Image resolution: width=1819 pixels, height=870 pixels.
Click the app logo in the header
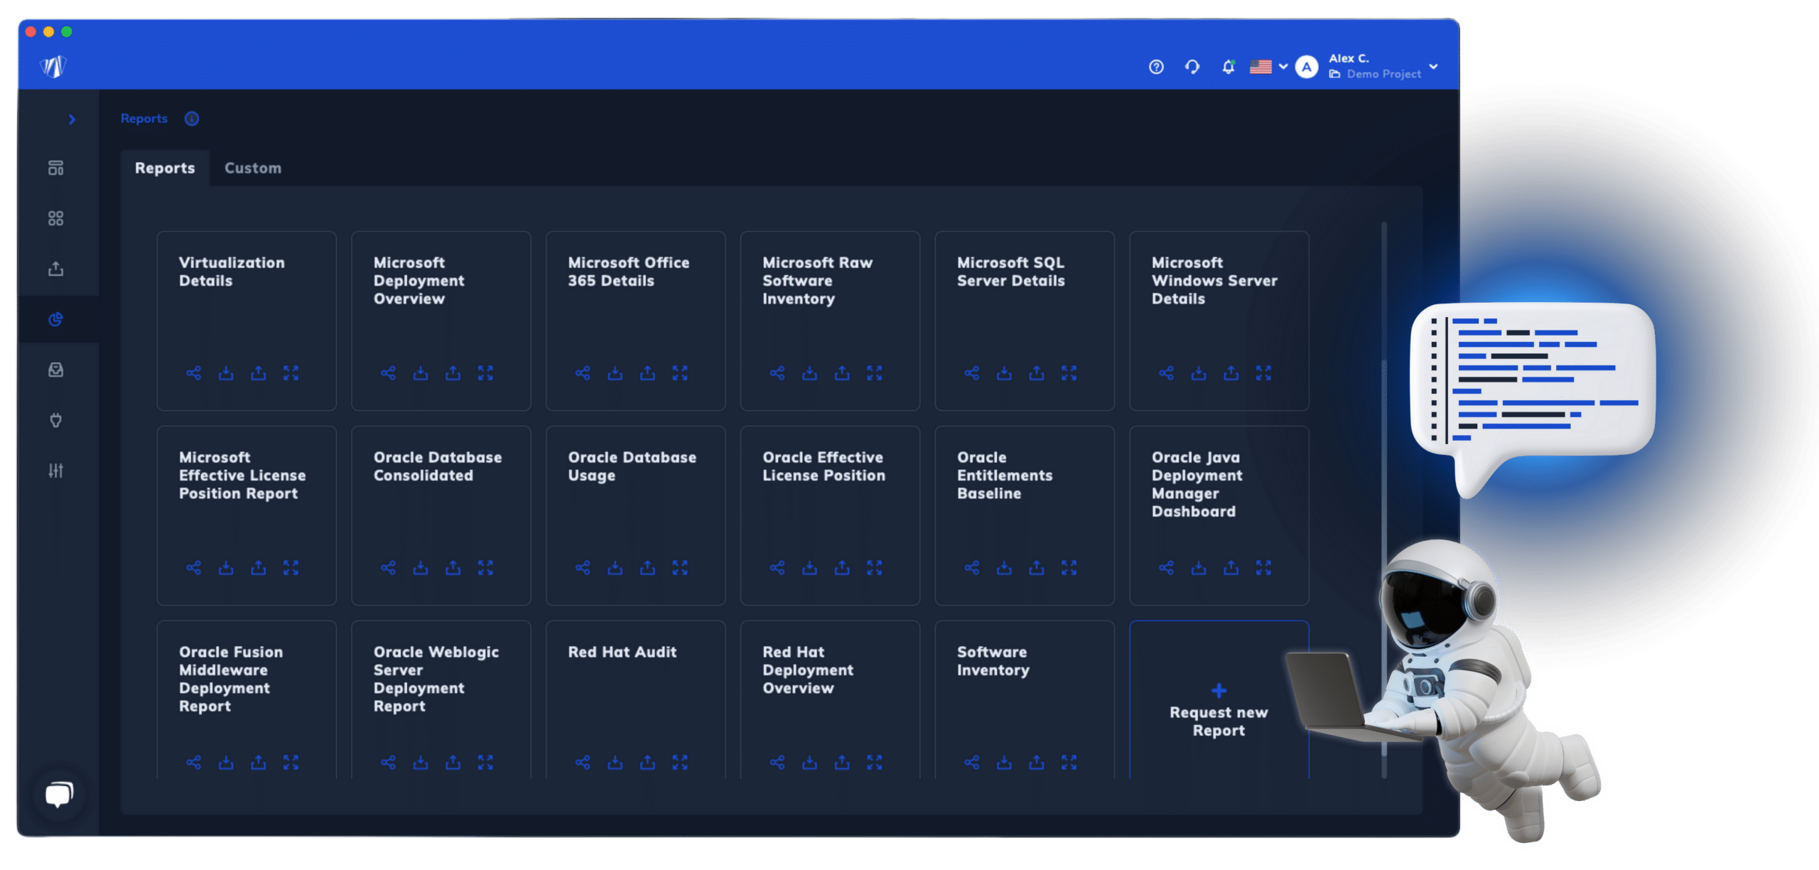coord(53,67)
